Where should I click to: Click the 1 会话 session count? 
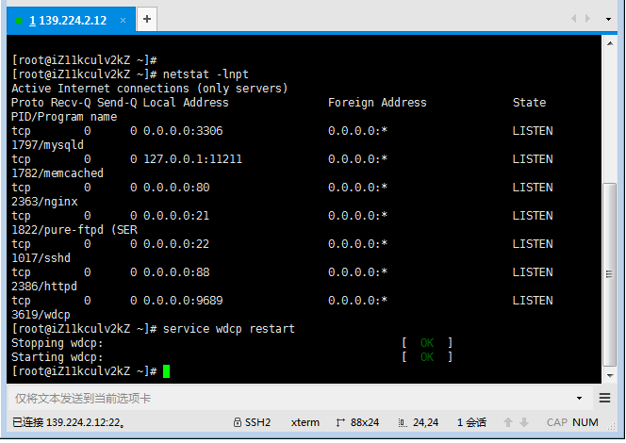point(471,422)
